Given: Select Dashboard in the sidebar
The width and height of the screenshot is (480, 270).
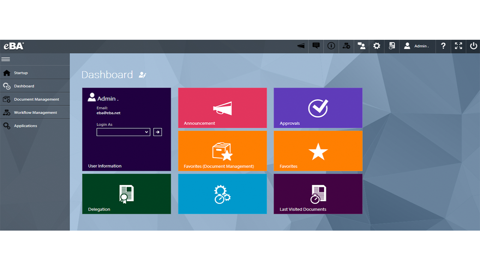Looking at the screenshot, I should click(x=35, y=86).
